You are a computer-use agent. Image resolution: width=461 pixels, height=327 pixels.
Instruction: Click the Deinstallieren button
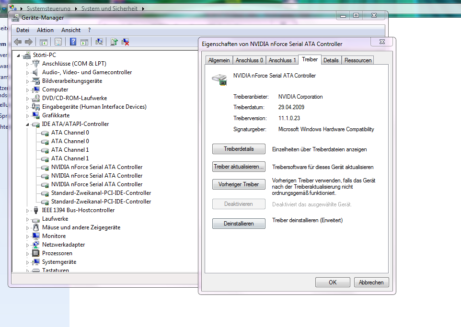coord(239,224)
